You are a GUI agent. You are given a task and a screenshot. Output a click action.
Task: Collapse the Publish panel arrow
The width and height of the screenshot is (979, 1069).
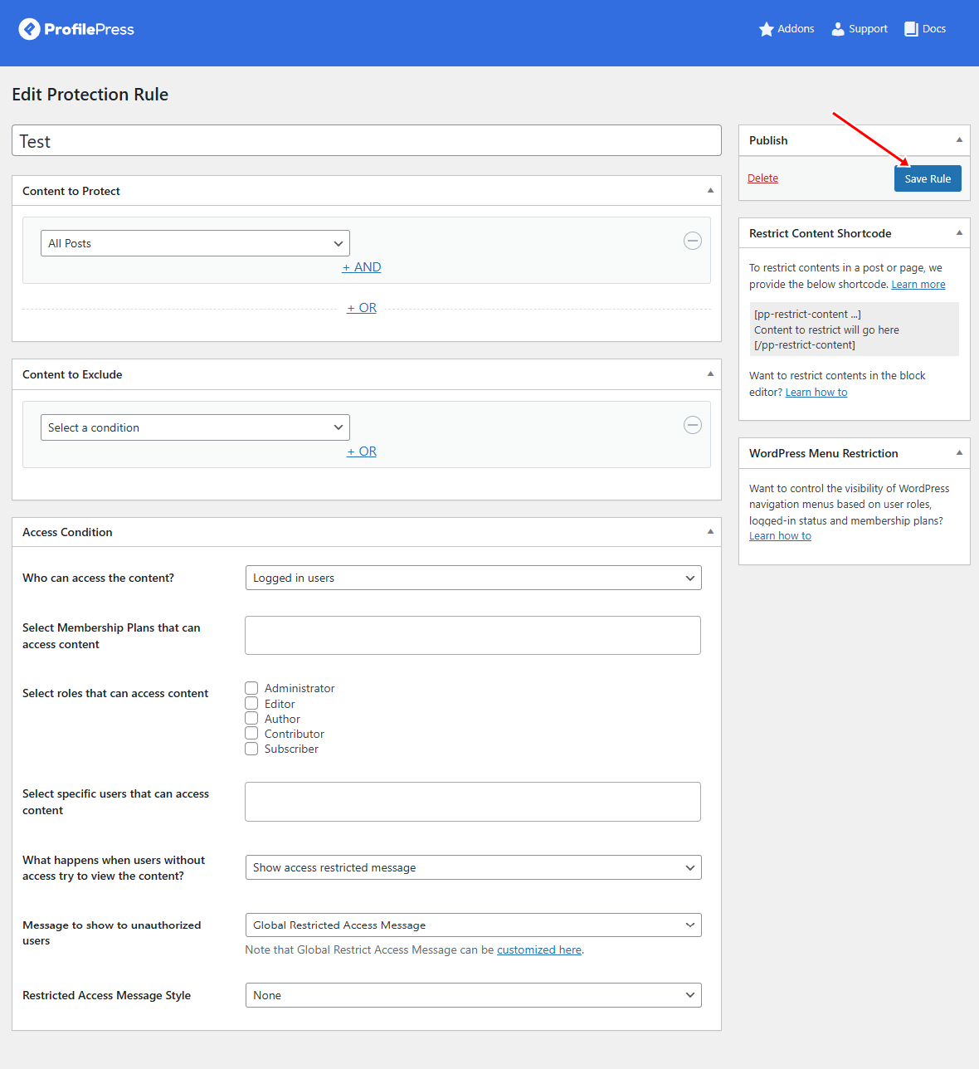coord(959,140)
